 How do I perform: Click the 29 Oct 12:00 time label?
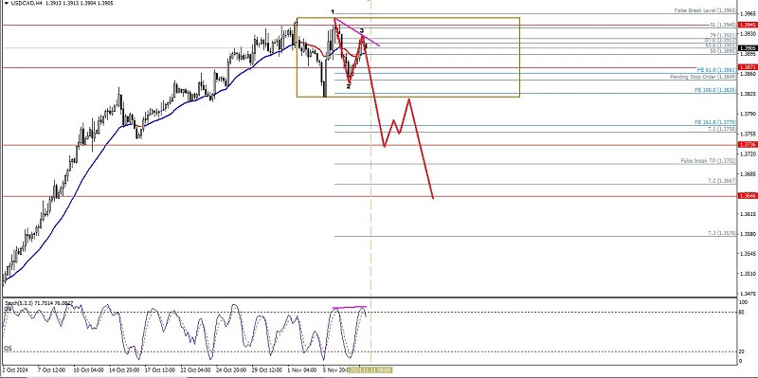point(267,369)
